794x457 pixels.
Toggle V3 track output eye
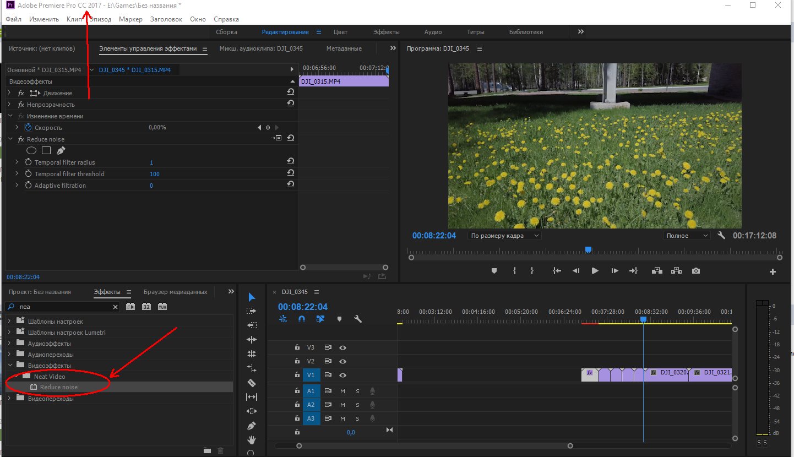point(342,347)
